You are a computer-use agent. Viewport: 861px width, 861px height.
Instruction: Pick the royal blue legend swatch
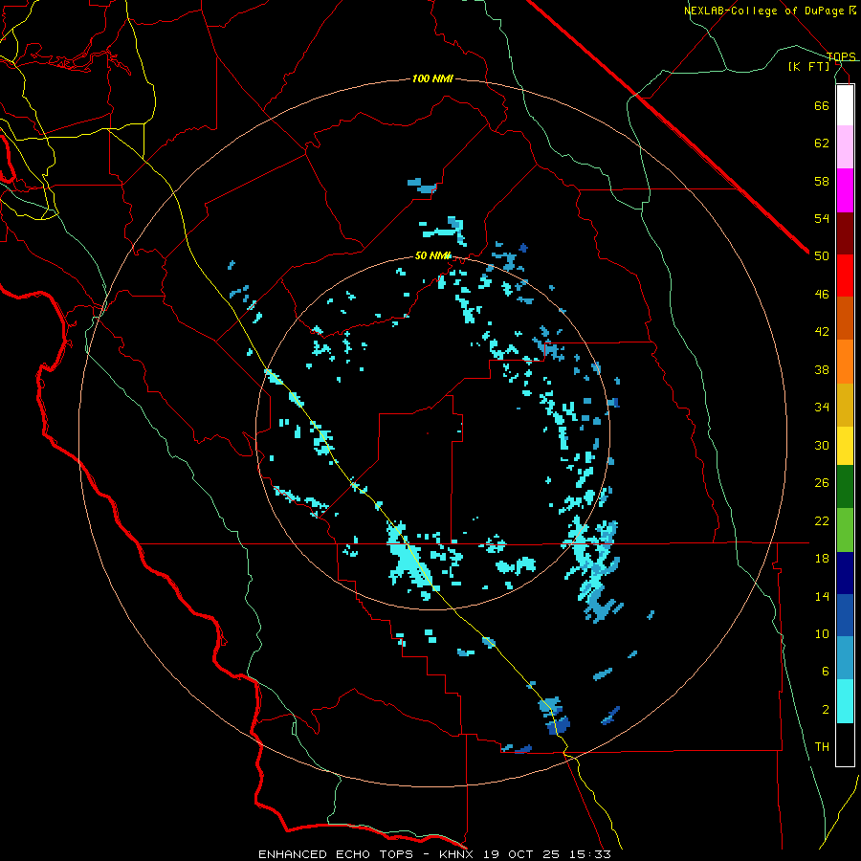tap(845, 615)
